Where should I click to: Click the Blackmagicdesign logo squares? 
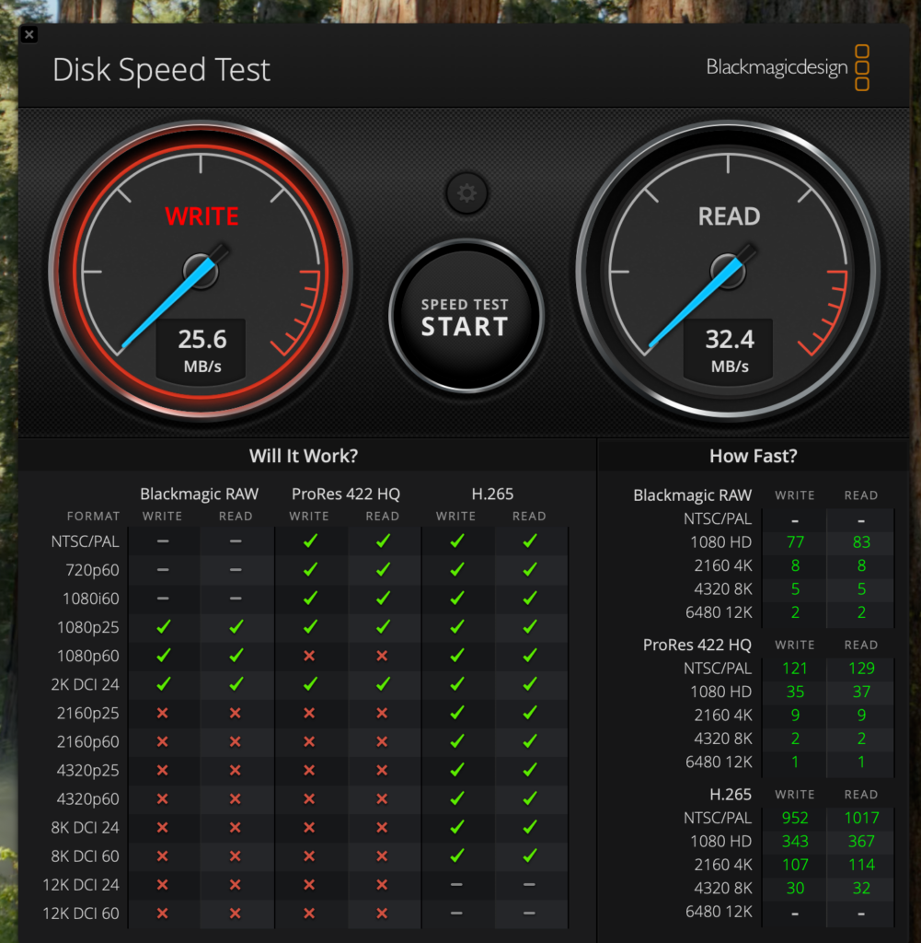pos(861,68)
